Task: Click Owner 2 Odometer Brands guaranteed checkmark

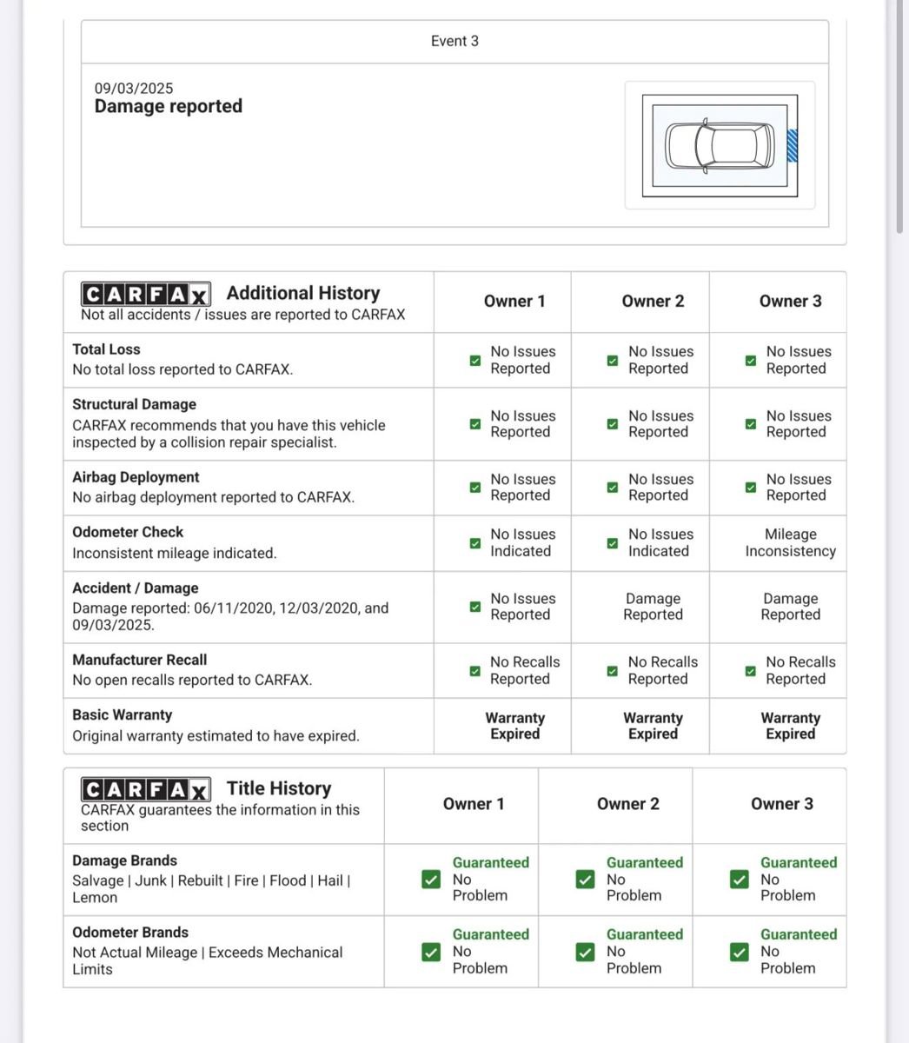Action: (585, 952)
